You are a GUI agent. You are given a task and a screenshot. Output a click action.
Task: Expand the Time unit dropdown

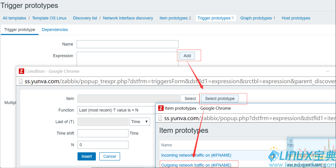coord(140,122)
